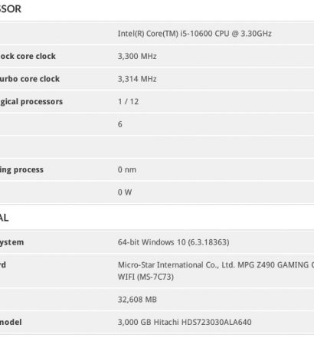
Task: Click the cores value 6
Action: click(120, 124)
